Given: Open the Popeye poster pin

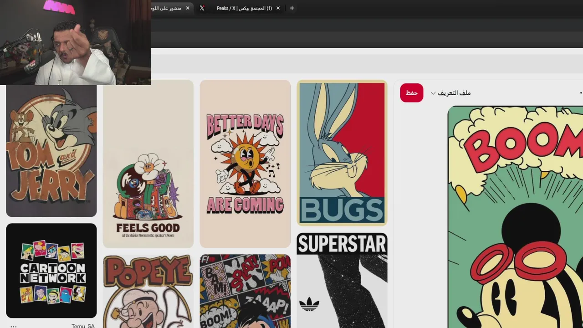Looking at the screenshot, I should 148,292.
